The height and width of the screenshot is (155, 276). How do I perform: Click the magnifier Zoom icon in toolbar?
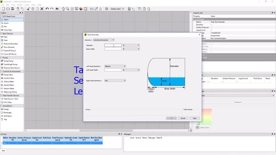tap(68, 9)
